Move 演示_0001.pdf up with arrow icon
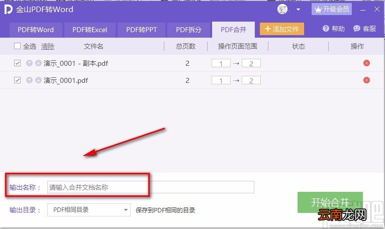Viewport: 385px width, 229px height. 29,80
